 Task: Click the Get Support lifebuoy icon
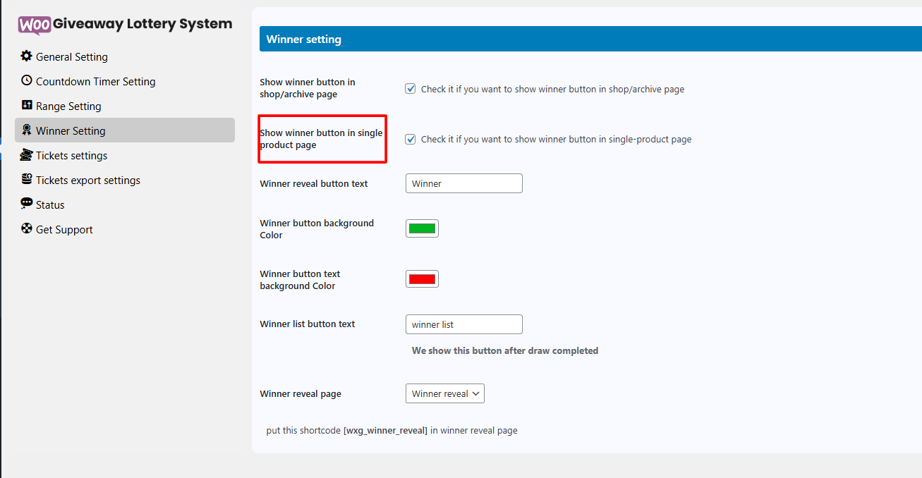pyautogui.click(x=26, y=229)
